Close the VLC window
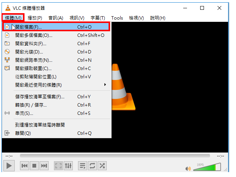Image resolution: width=236 pixels, height=177 pixels. tap(219, 8)
